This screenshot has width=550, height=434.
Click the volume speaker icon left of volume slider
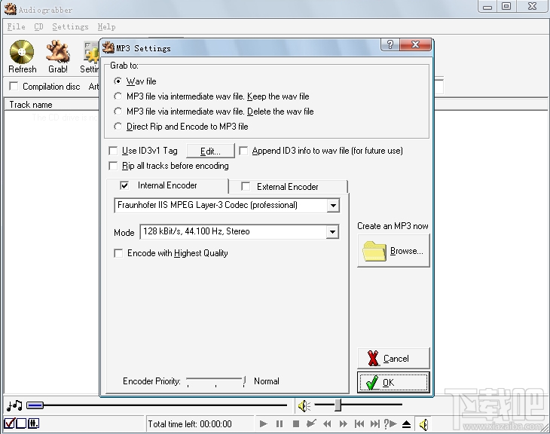coord(304,406)
